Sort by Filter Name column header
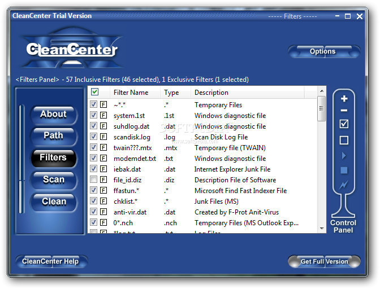 point(135,93)
